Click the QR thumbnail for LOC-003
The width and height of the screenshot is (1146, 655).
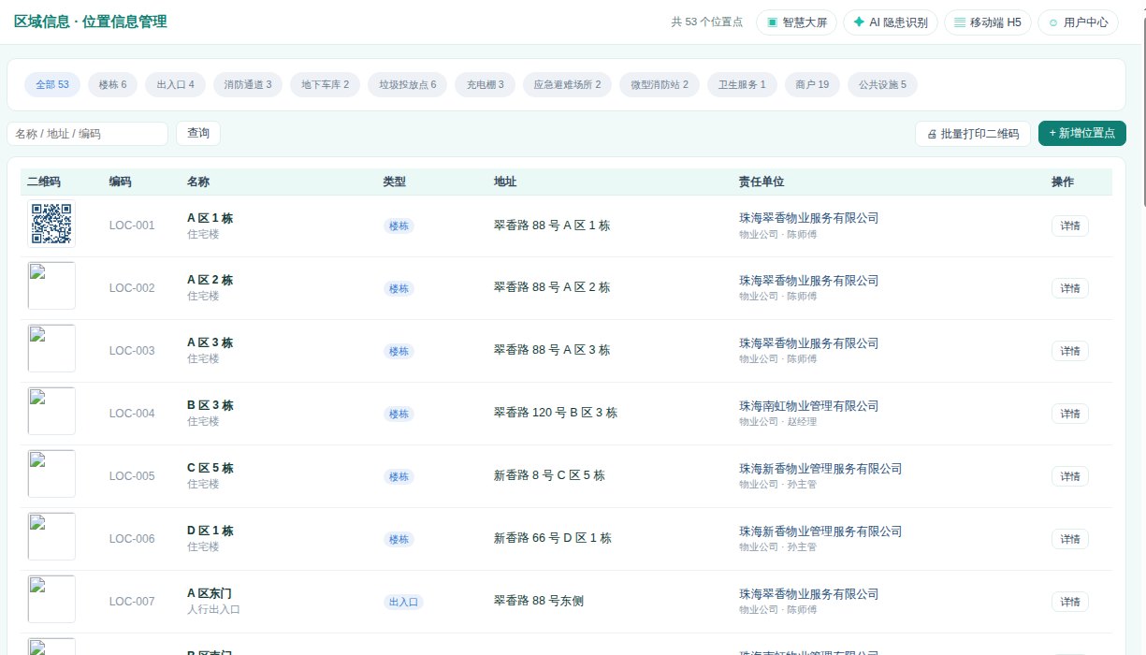pos(51,348)
